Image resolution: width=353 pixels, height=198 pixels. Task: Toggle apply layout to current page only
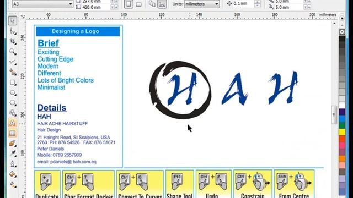(x=162, y=4)
